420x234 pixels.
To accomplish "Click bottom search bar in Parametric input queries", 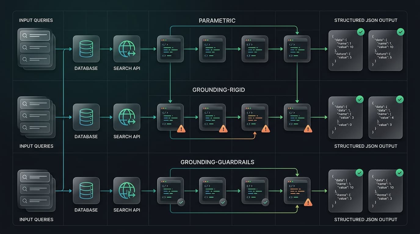I will [35, 59].
